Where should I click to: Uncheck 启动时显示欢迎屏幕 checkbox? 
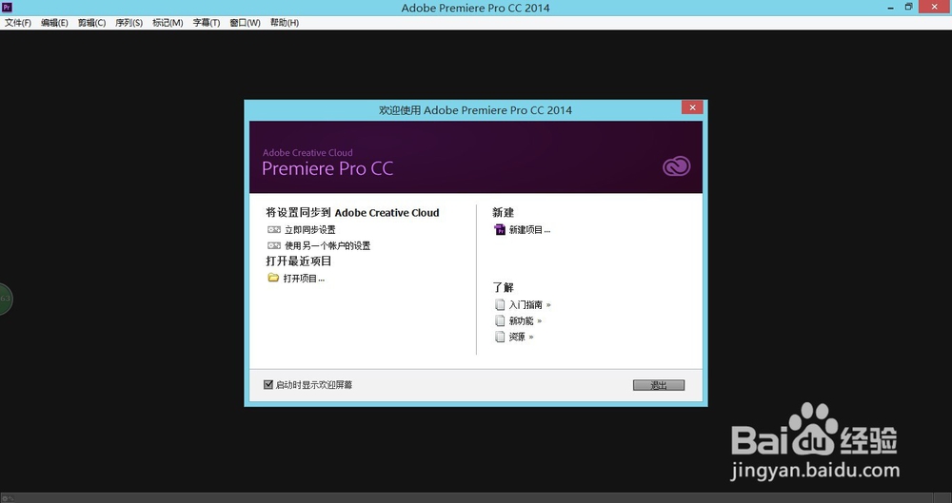[x=268, y=385]
